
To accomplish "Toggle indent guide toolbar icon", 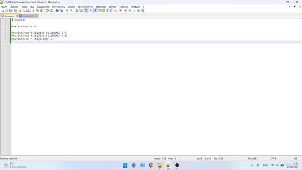I will pos(95,10).
